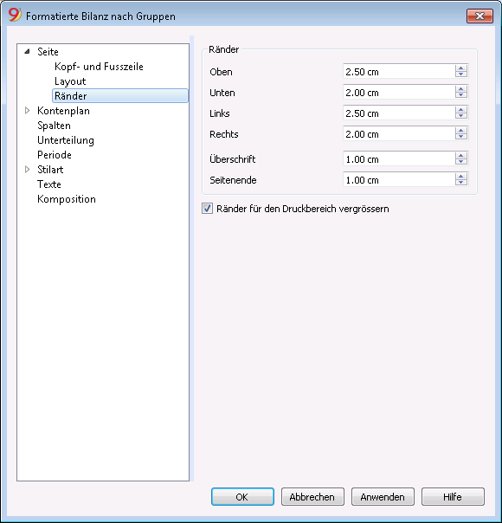Confirm the dialog with OK
This screenshot has height=523, width=502.
(x=242, y=497)
